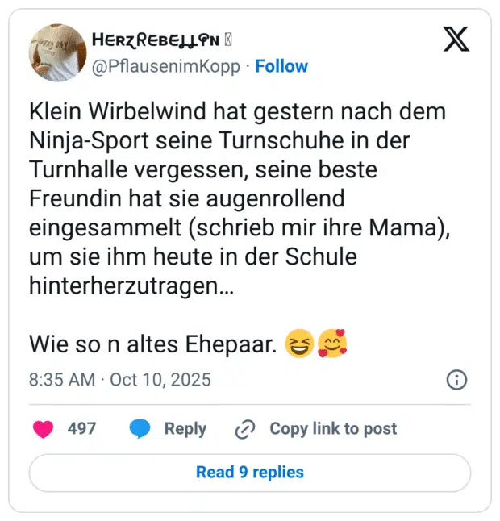Click the smiling face with hearts emoji
500x521 pixels.
click(331, 346)
